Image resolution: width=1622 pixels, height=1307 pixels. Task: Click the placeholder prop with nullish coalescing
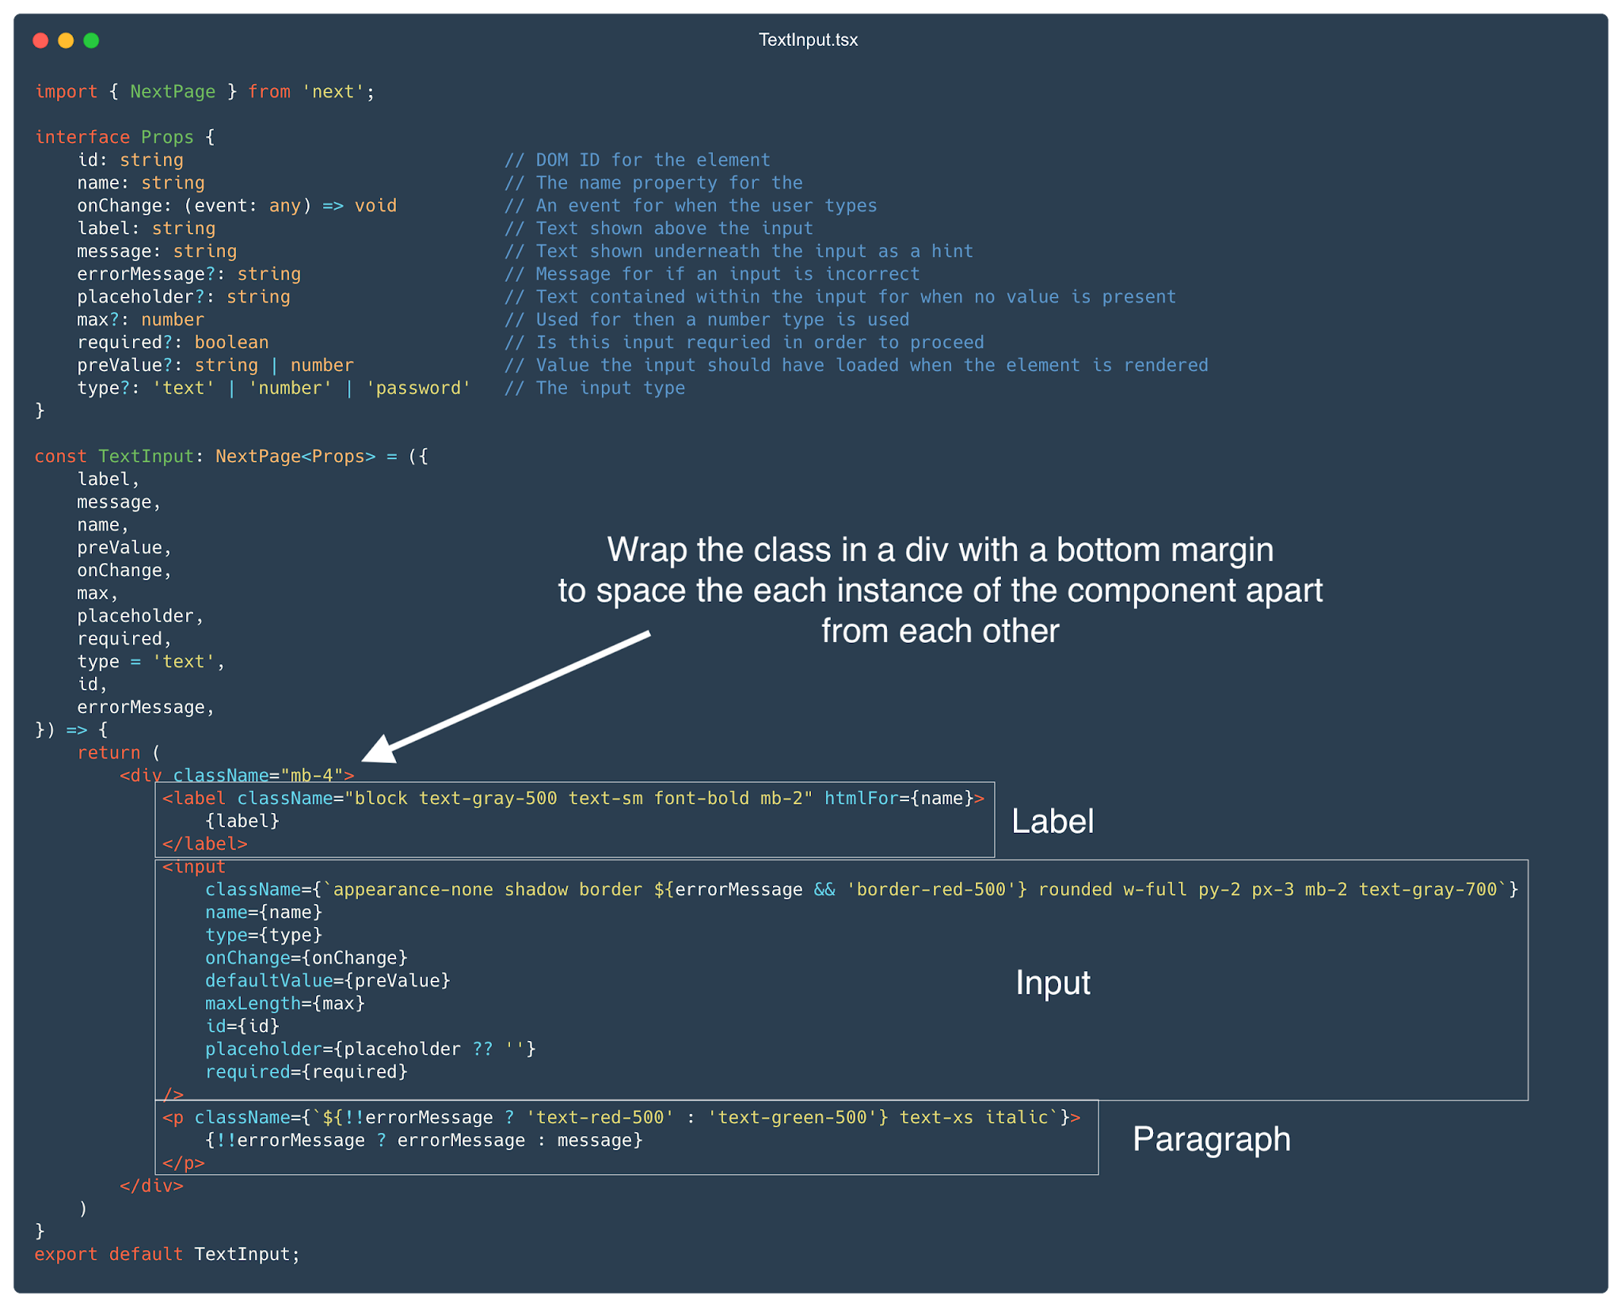pyautogui.click(x=370, y=1048)
